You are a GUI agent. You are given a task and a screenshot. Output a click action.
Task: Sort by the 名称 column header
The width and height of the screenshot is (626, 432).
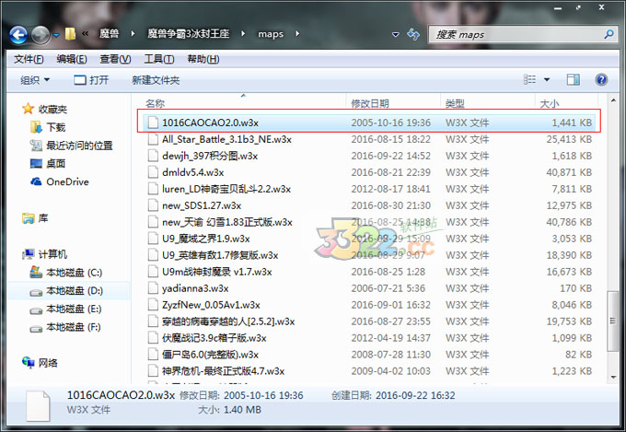pos(156,103)
